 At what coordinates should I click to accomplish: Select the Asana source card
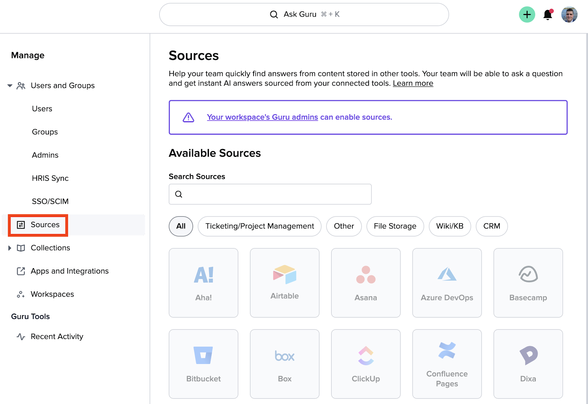366,283
